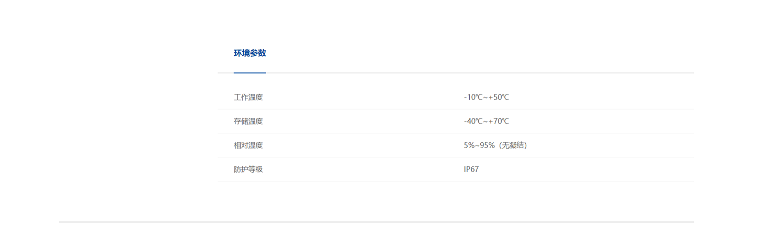Click the (无凝结) note text
The image size is (757, 230).
point(512,145)
